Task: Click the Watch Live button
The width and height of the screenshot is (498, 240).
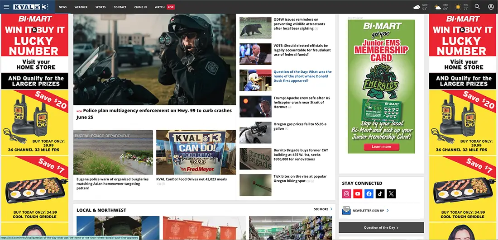Action: [x=164, y=7]
